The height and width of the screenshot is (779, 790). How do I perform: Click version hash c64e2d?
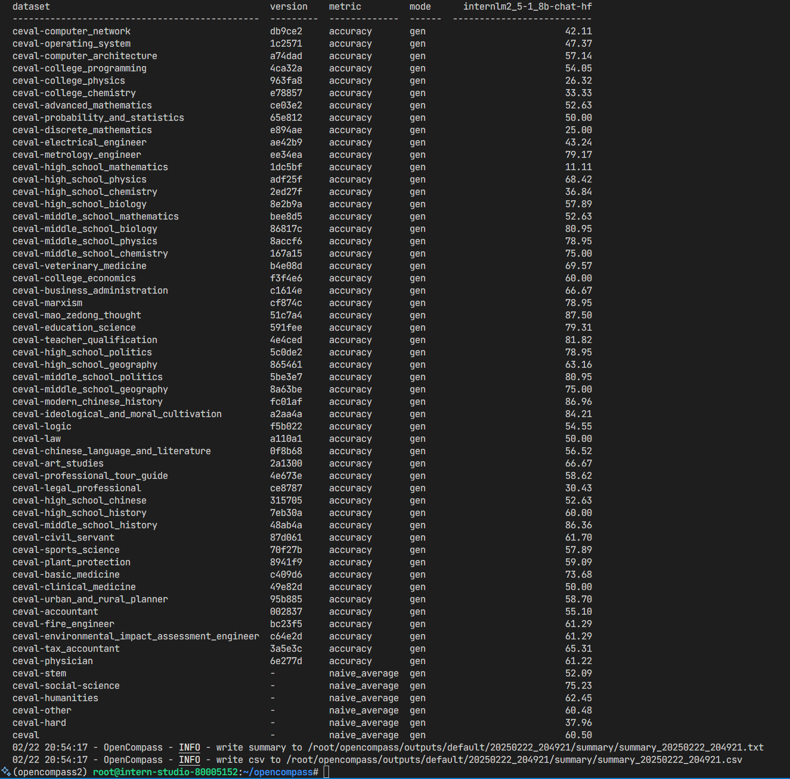click(286, 636)
